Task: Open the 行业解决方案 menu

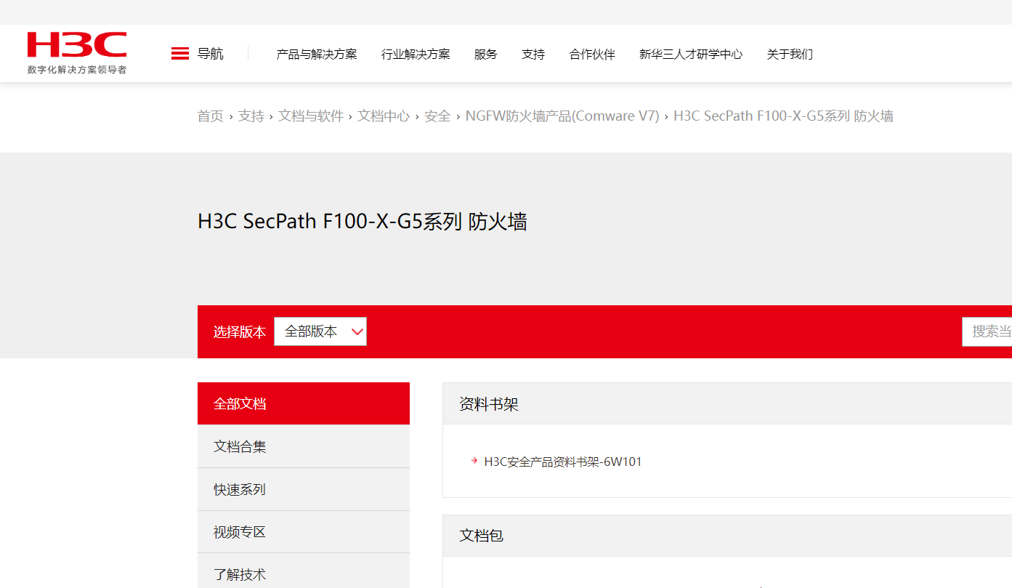Action: [x=416, y=55]
